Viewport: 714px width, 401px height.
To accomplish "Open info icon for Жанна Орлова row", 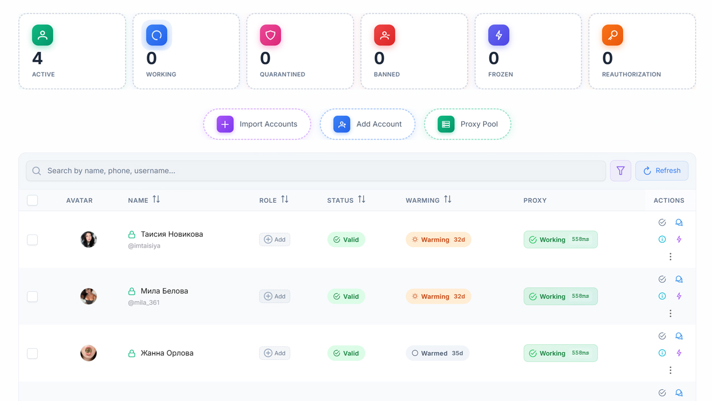I will [x=662, y=353].
